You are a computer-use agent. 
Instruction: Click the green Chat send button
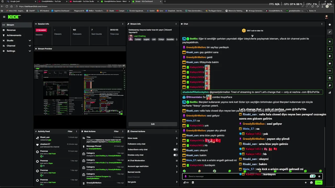(319, 183)
